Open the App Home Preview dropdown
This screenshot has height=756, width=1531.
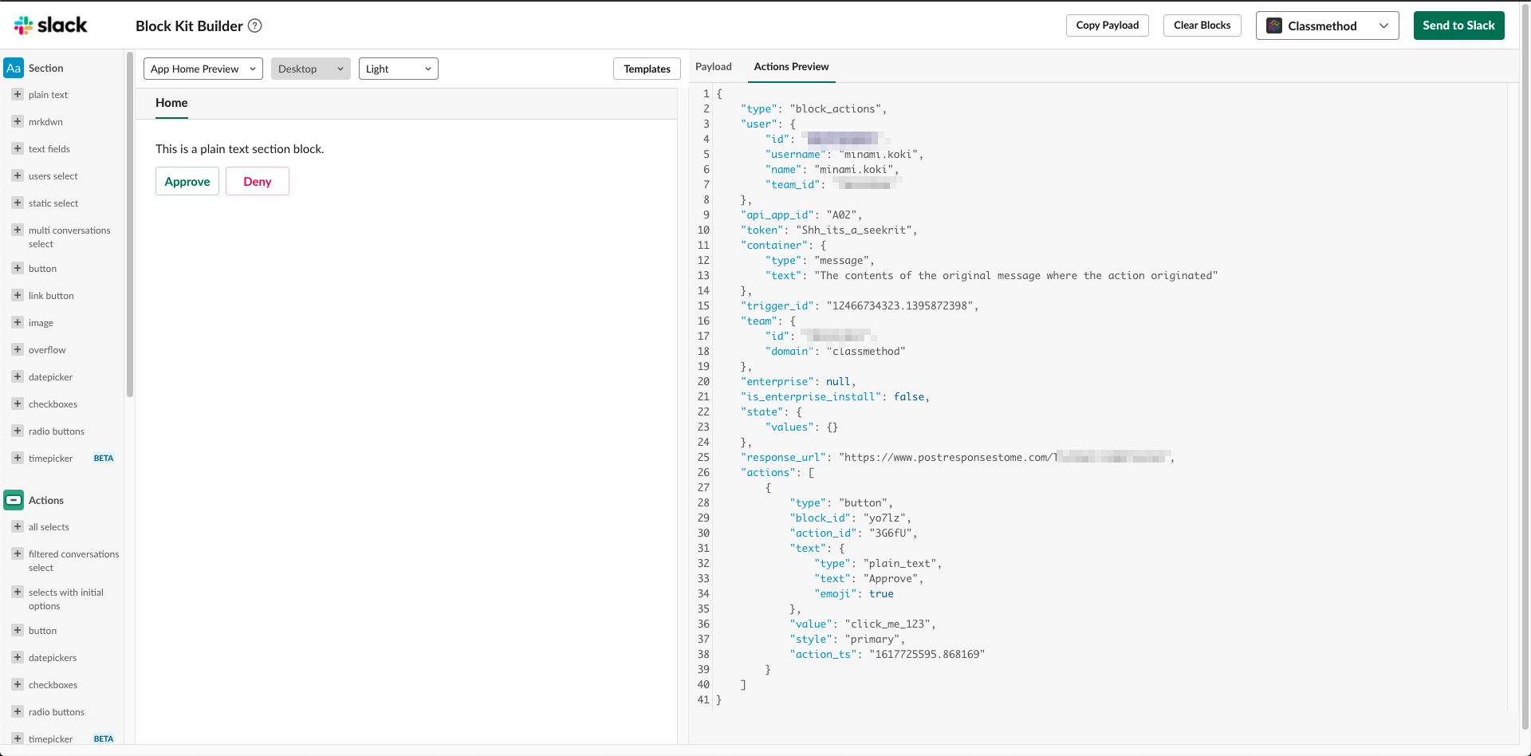point(203,69)
